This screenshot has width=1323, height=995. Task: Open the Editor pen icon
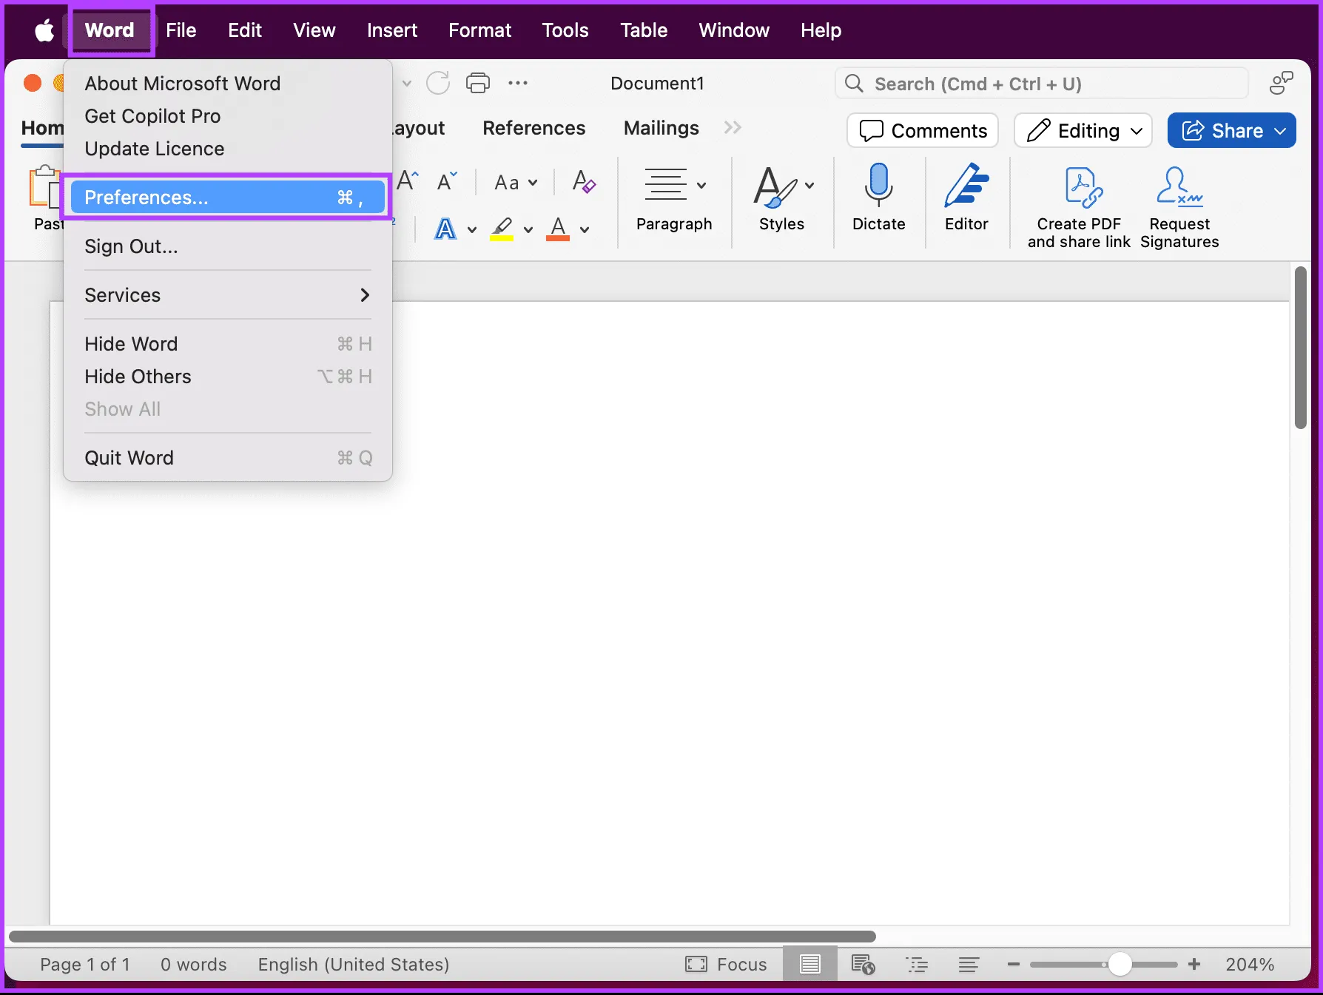pos(966,185)
